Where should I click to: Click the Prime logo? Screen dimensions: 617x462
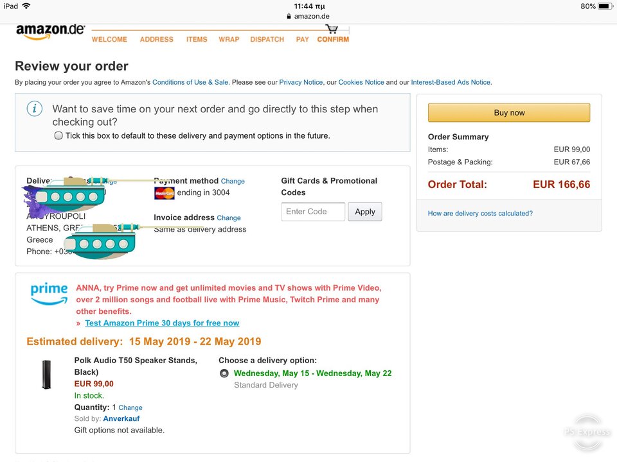click(49, 293)
